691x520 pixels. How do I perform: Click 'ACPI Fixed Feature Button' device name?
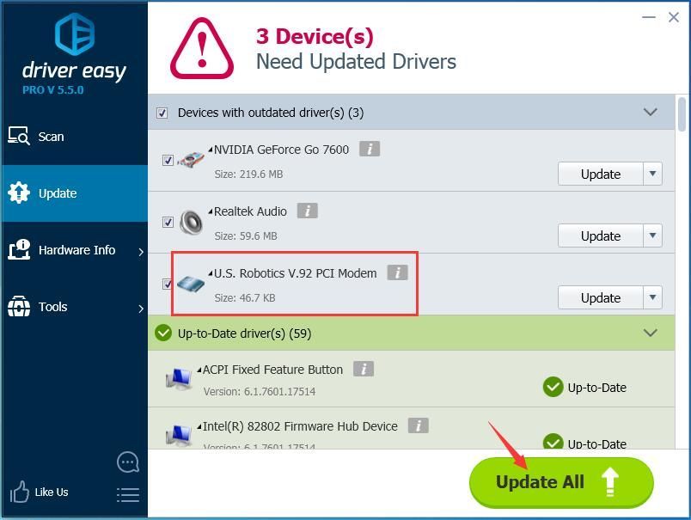[272, 370]
